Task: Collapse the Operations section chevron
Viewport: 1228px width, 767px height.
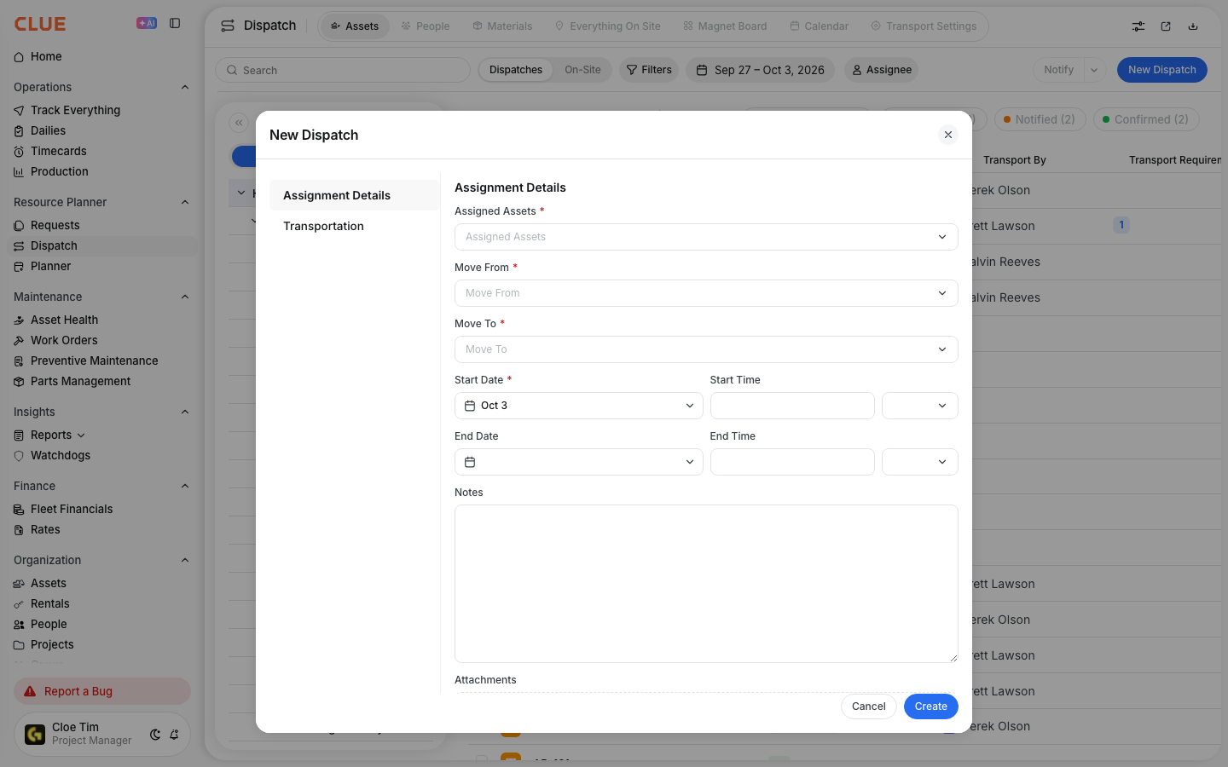Action: coord(185,87)
